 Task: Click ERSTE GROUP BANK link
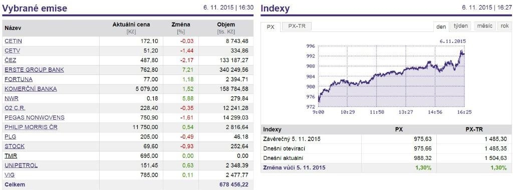click(x=35, y=69)
